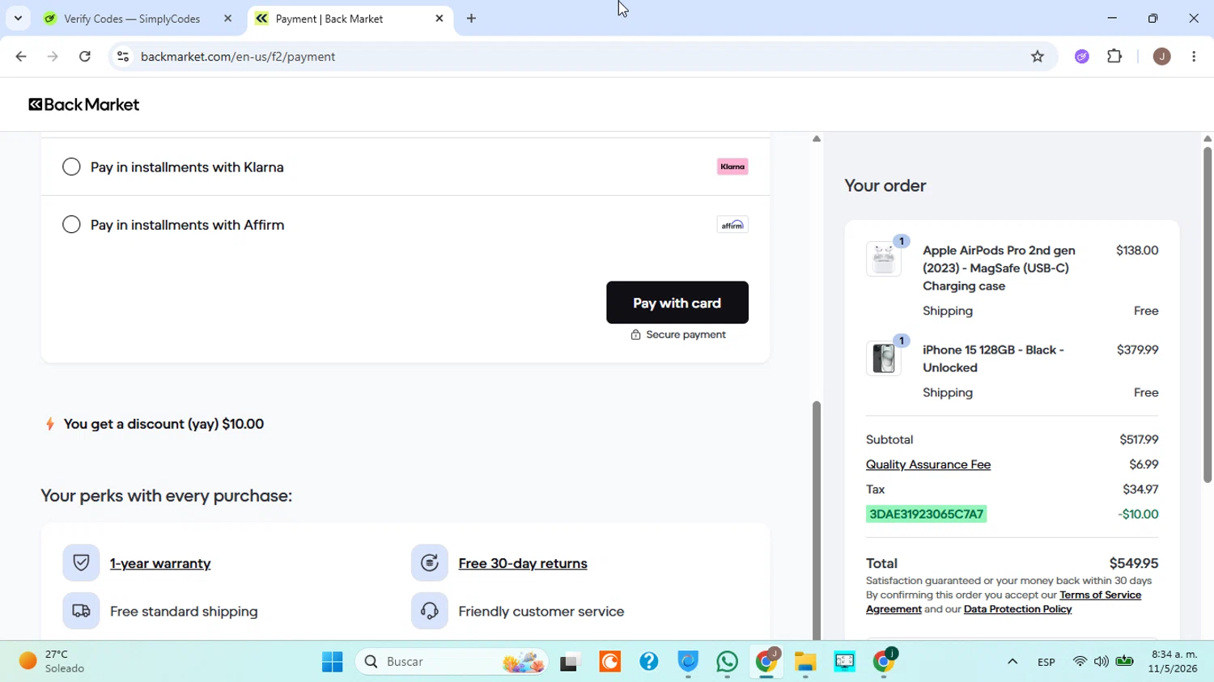Image resolution: width=1214 pixels, height=682 pixels.
Task: Click the free shipping truck icon
Action: pos(81,611)
